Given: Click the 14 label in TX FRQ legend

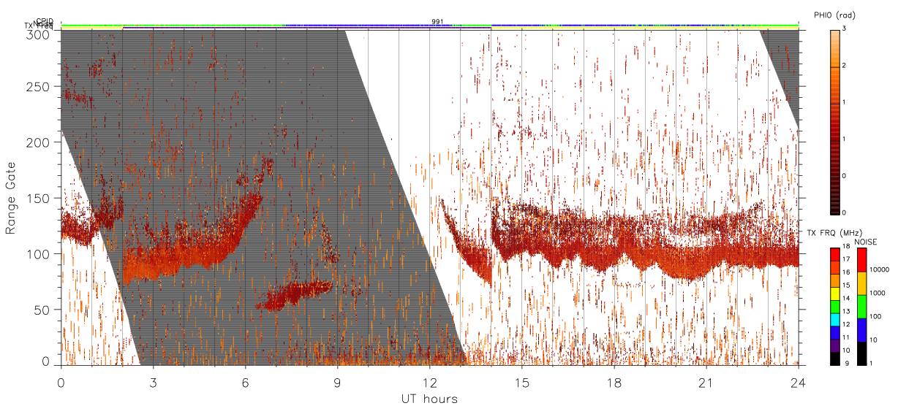Looking at the screenshot, I should pyautogui.click(x=847, y=298).
